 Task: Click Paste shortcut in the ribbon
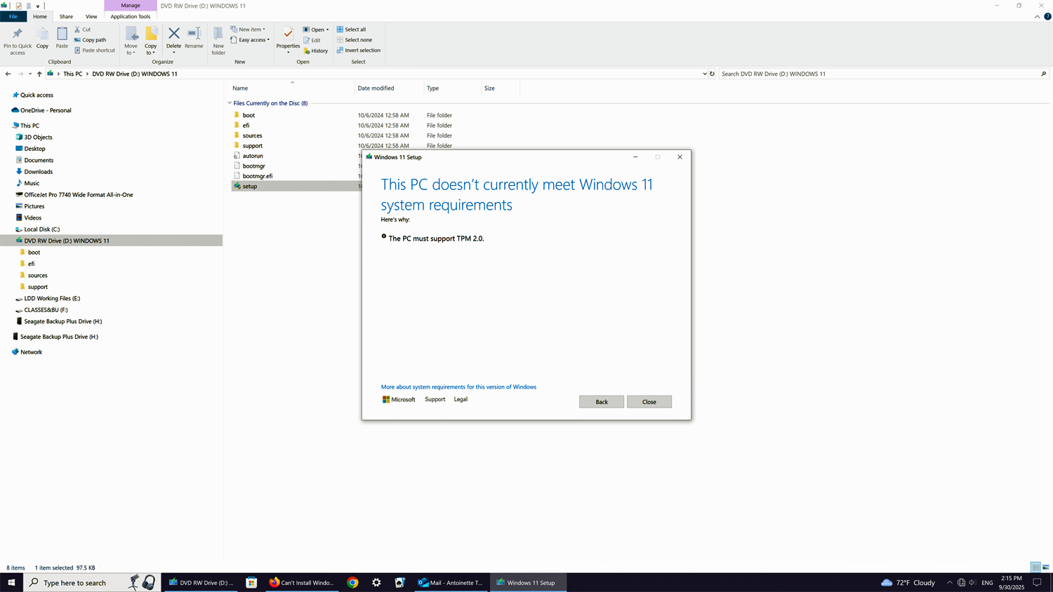[95, 51]
